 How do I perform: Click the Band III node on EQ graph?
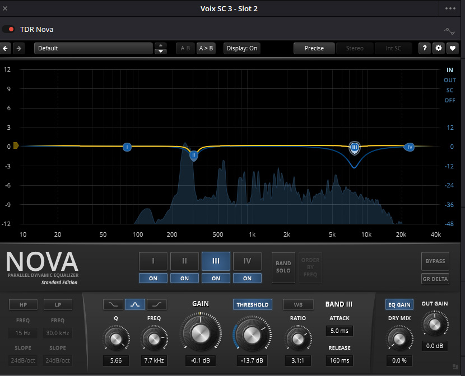tap(354, 148)
